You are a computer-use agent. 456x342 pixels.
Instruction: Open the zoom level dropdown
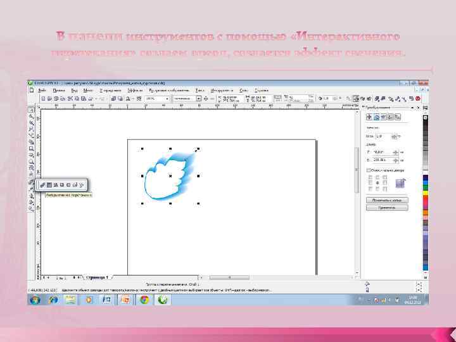167,99
